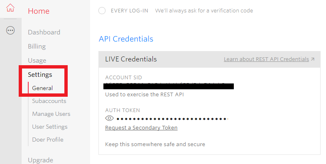Image resolution: width=326 pixels, height=164 pixels.
Task: Collapse the Settings section
Action: pos(40,75)
